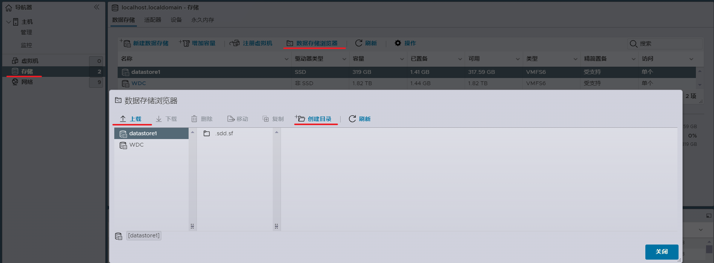Image resolution: width=714 pixels, height=263 pixels.
Task: Collapse the Navigator panel with double chevron
Action: [97, 7]
